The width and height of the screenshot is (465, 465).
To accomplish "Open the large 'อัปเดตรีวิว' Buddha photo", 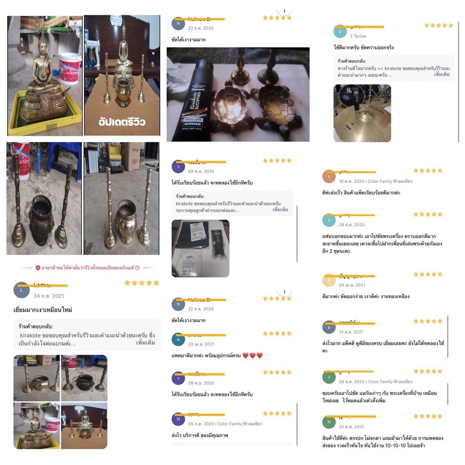I will [122, 76].
